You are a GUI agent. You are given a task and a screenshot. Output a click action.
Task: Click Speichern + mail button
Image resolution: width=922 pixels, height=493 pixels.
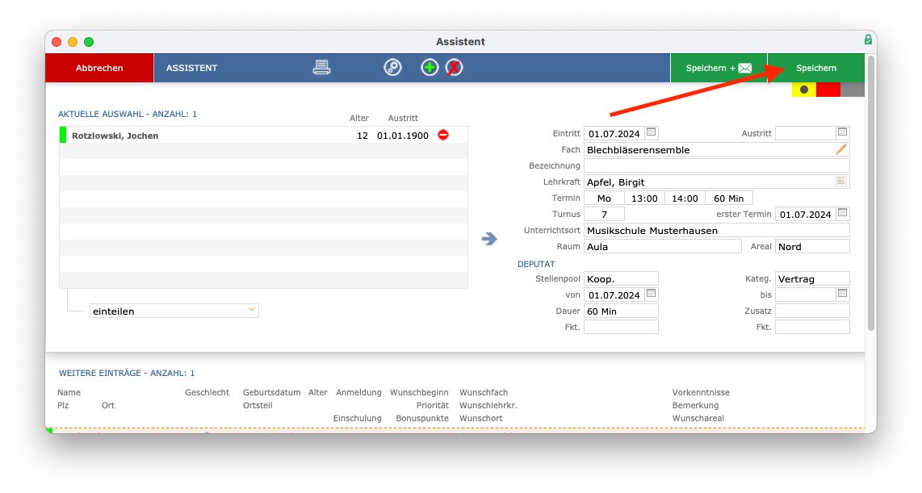(x=719, y=68)
